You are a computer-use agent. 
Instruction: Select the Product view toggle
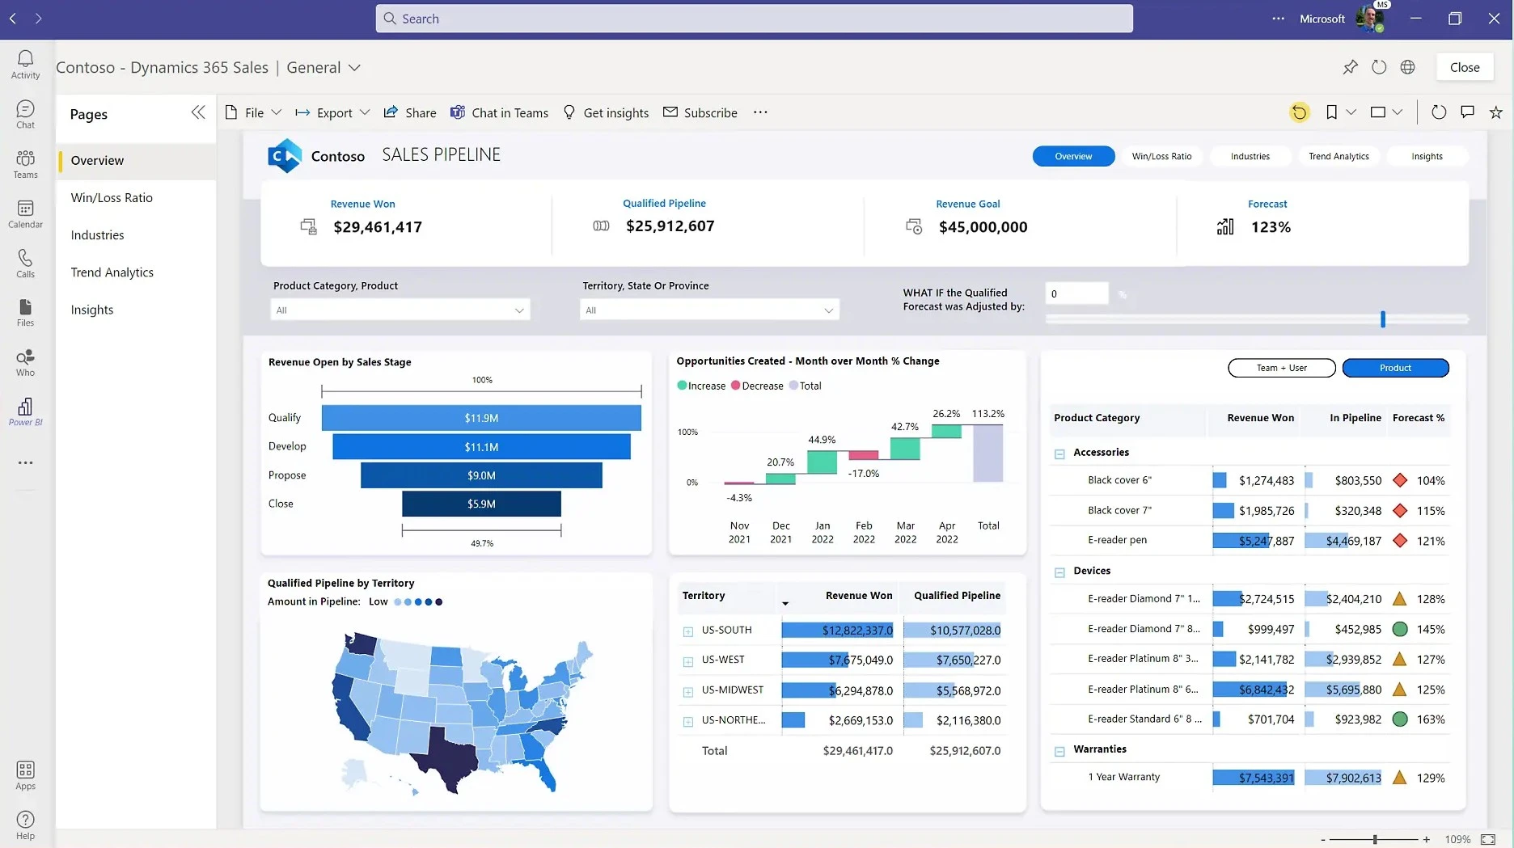1395,368
